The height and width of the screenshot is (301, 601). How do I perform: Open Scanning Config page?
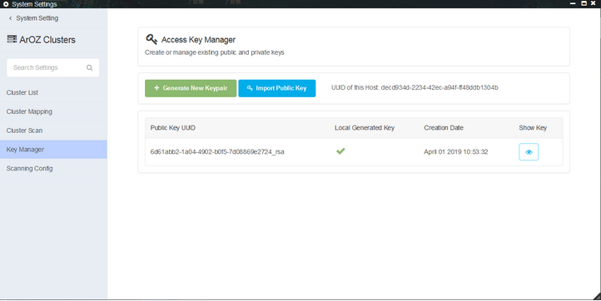(53, 168)
